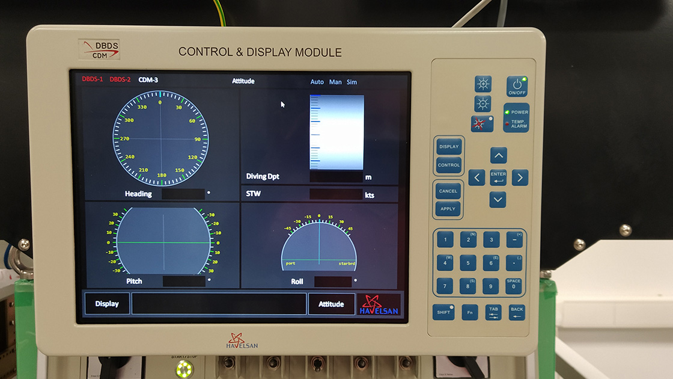673x379 pixels.
Task: Select the Pitch value field
Action: pos(184,281)
